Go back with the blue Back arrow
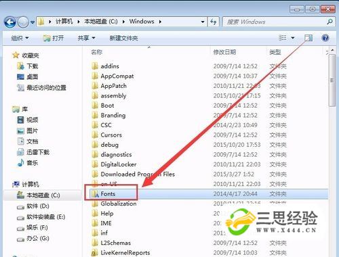 pyautogui.click(x=10, y=22)
